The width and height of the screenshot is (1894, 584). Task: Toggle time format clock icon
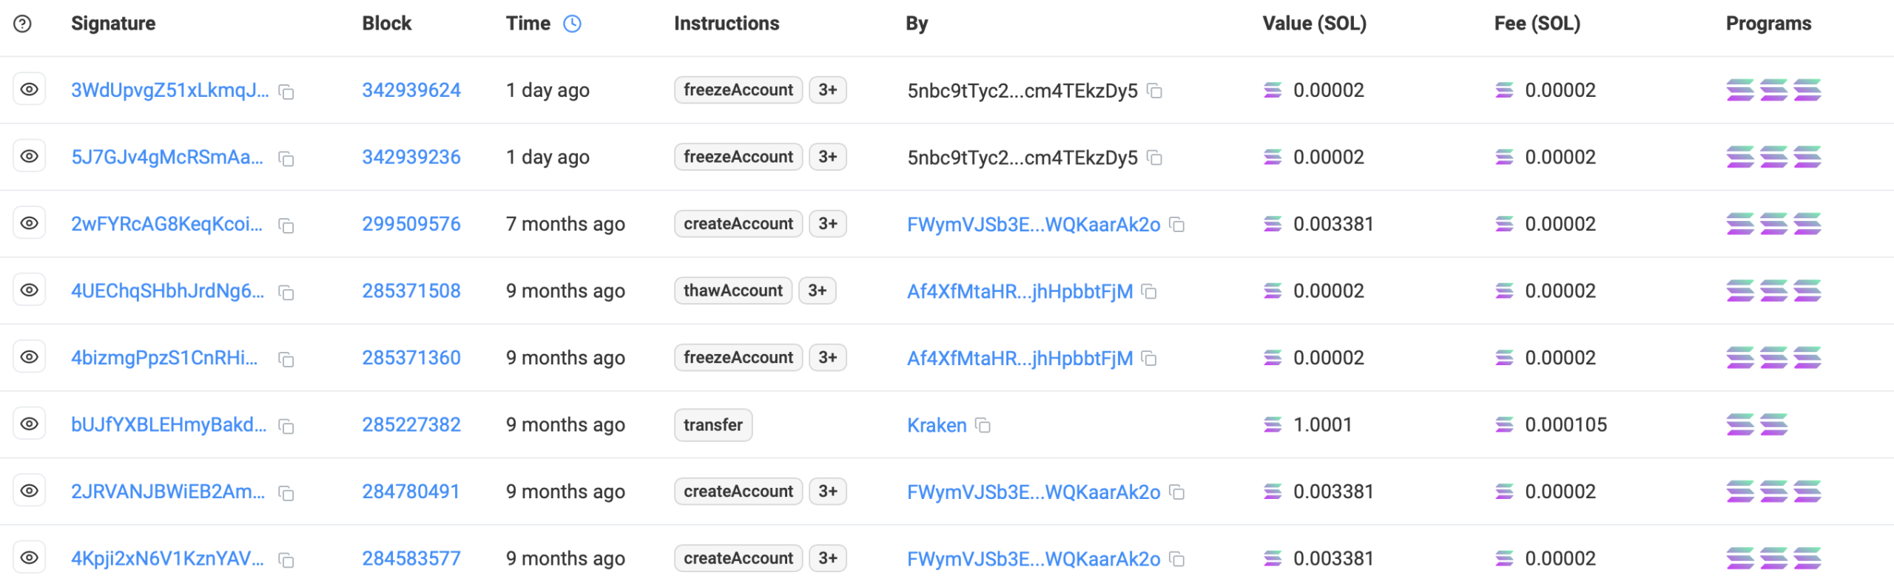572,24
